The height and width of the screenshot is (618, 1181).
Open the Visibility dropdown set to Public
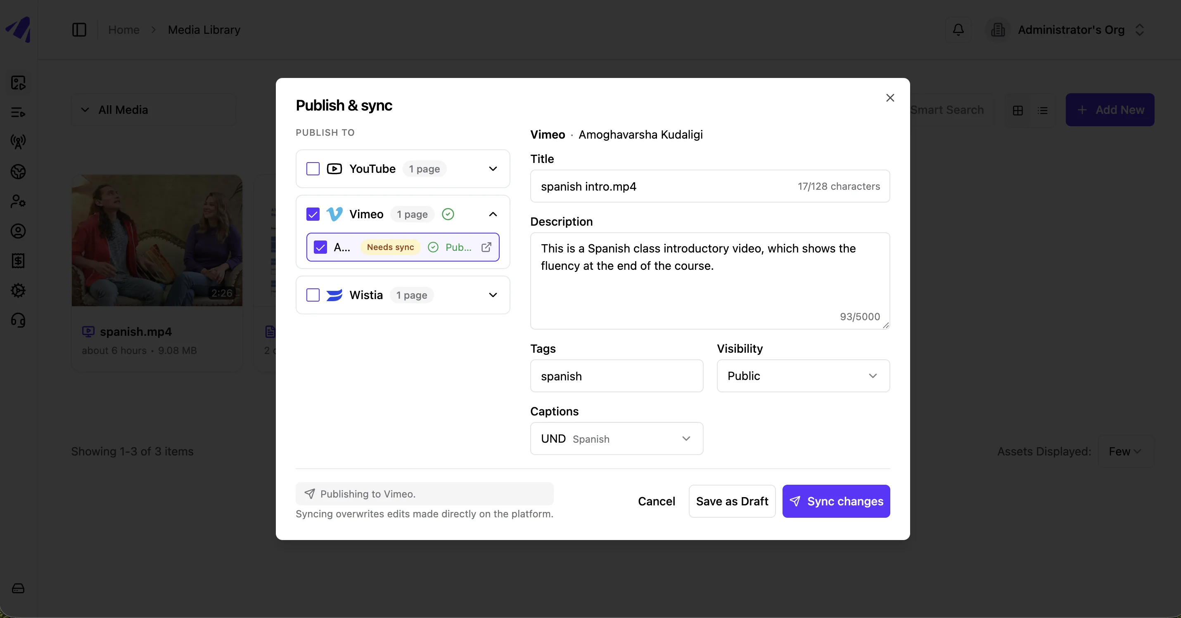[803, 376]
